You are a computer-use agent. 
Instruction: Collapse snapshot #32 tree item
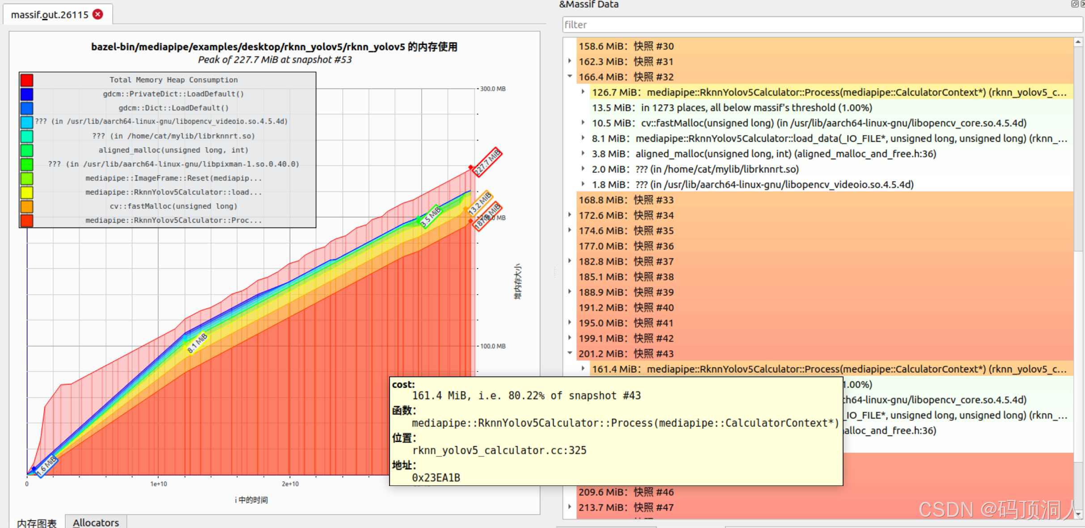[x=570, y=76]
